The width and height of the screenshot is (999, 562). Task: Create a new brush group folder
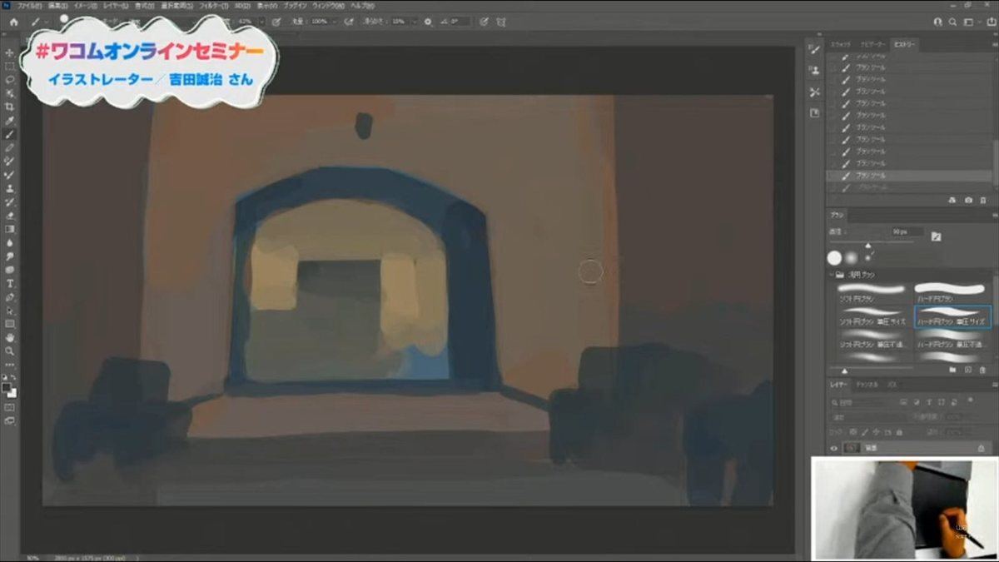pyautogui.click(x=953, y=370)
